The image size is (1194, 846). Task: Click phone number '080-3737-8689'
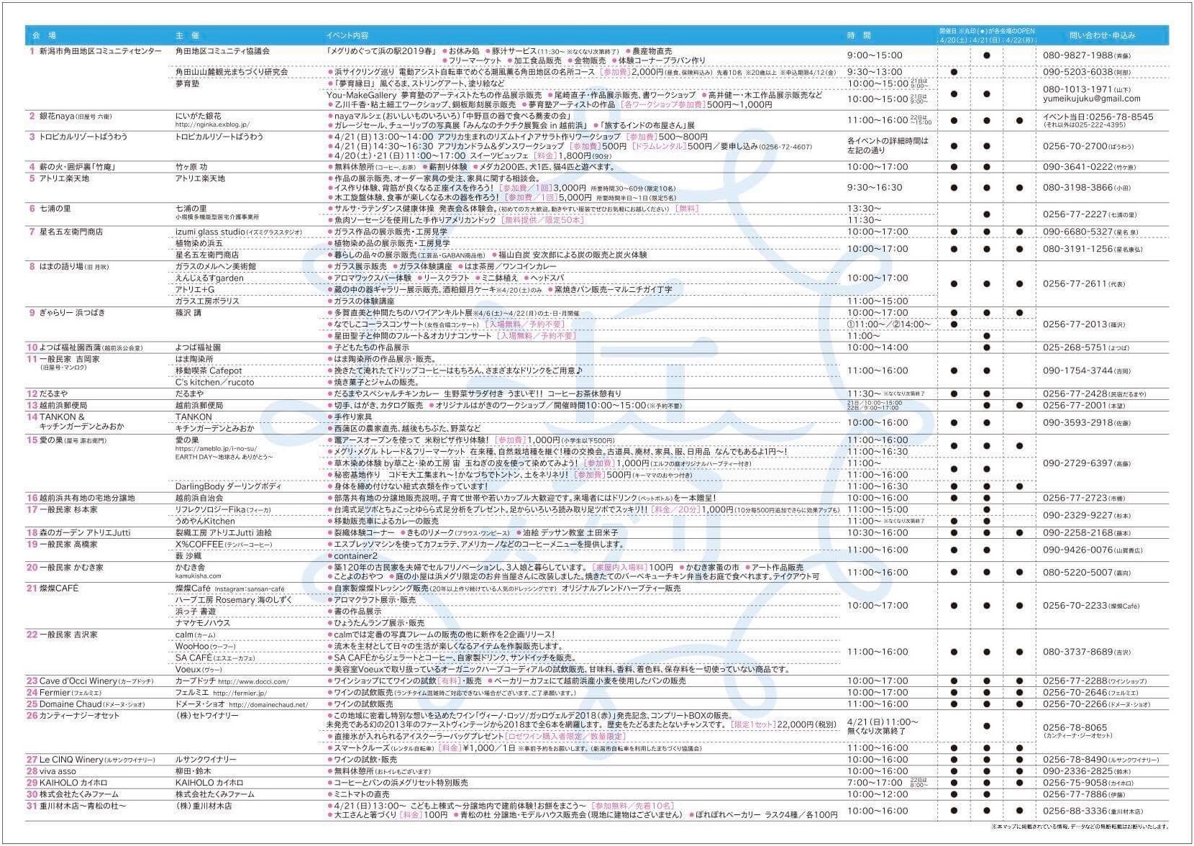[x=1078, y=652]
